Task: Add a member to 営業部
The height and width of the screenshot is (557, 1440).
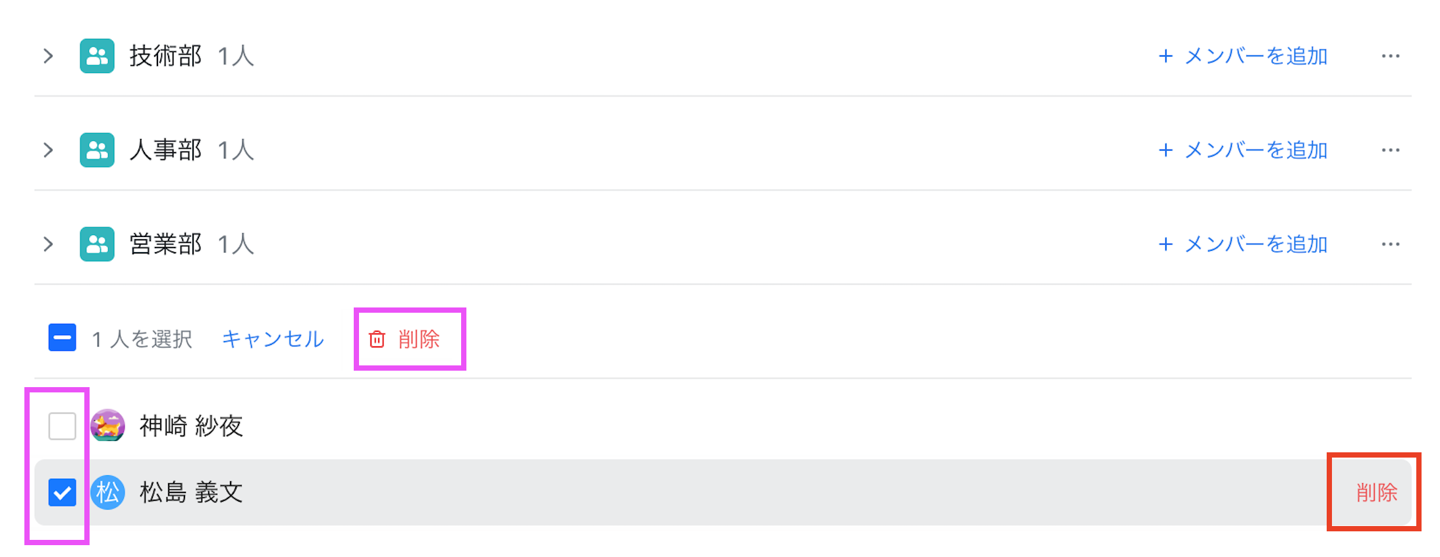Action: point(1243,244)
